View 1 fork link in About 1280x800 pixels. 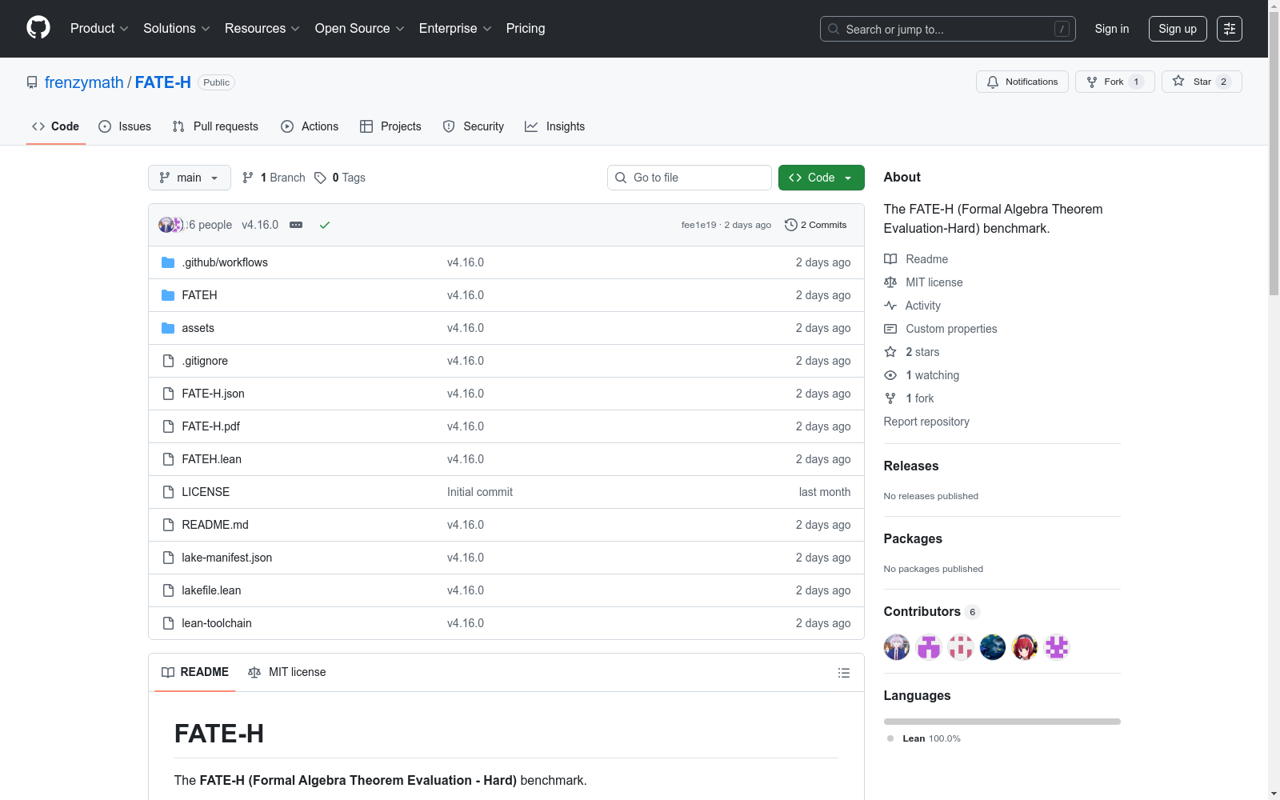point(909,398)
